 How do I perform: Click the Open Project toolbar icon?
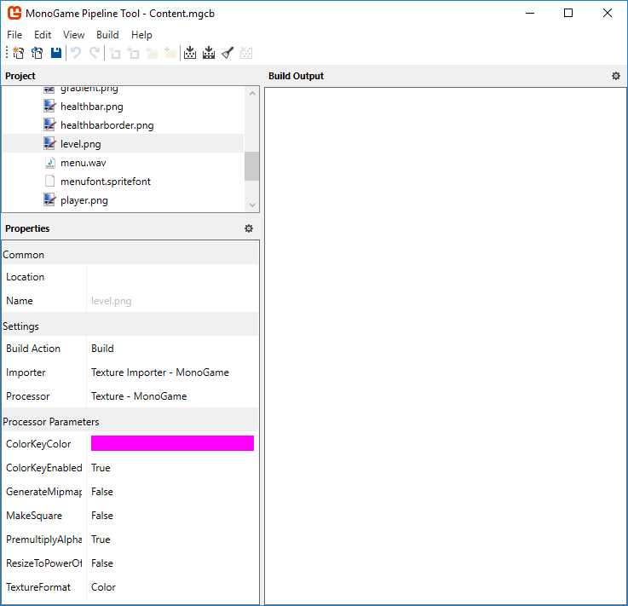tap(37, 53)
